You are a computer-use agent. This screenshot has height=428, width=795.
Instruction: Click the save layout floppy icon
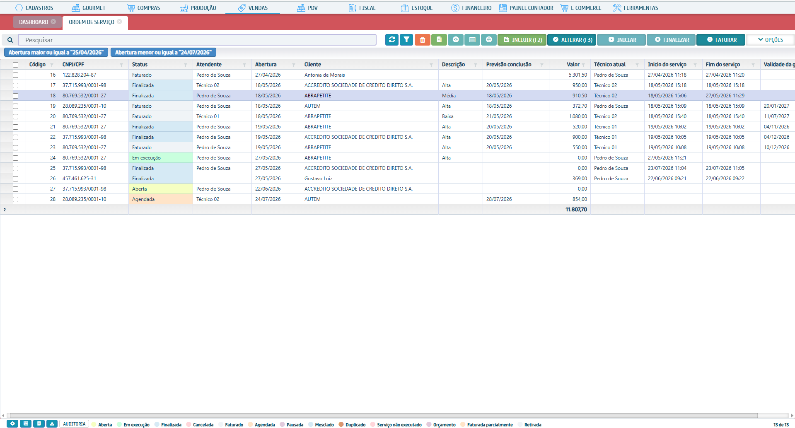pyautogui.click(x=26, y=424)
